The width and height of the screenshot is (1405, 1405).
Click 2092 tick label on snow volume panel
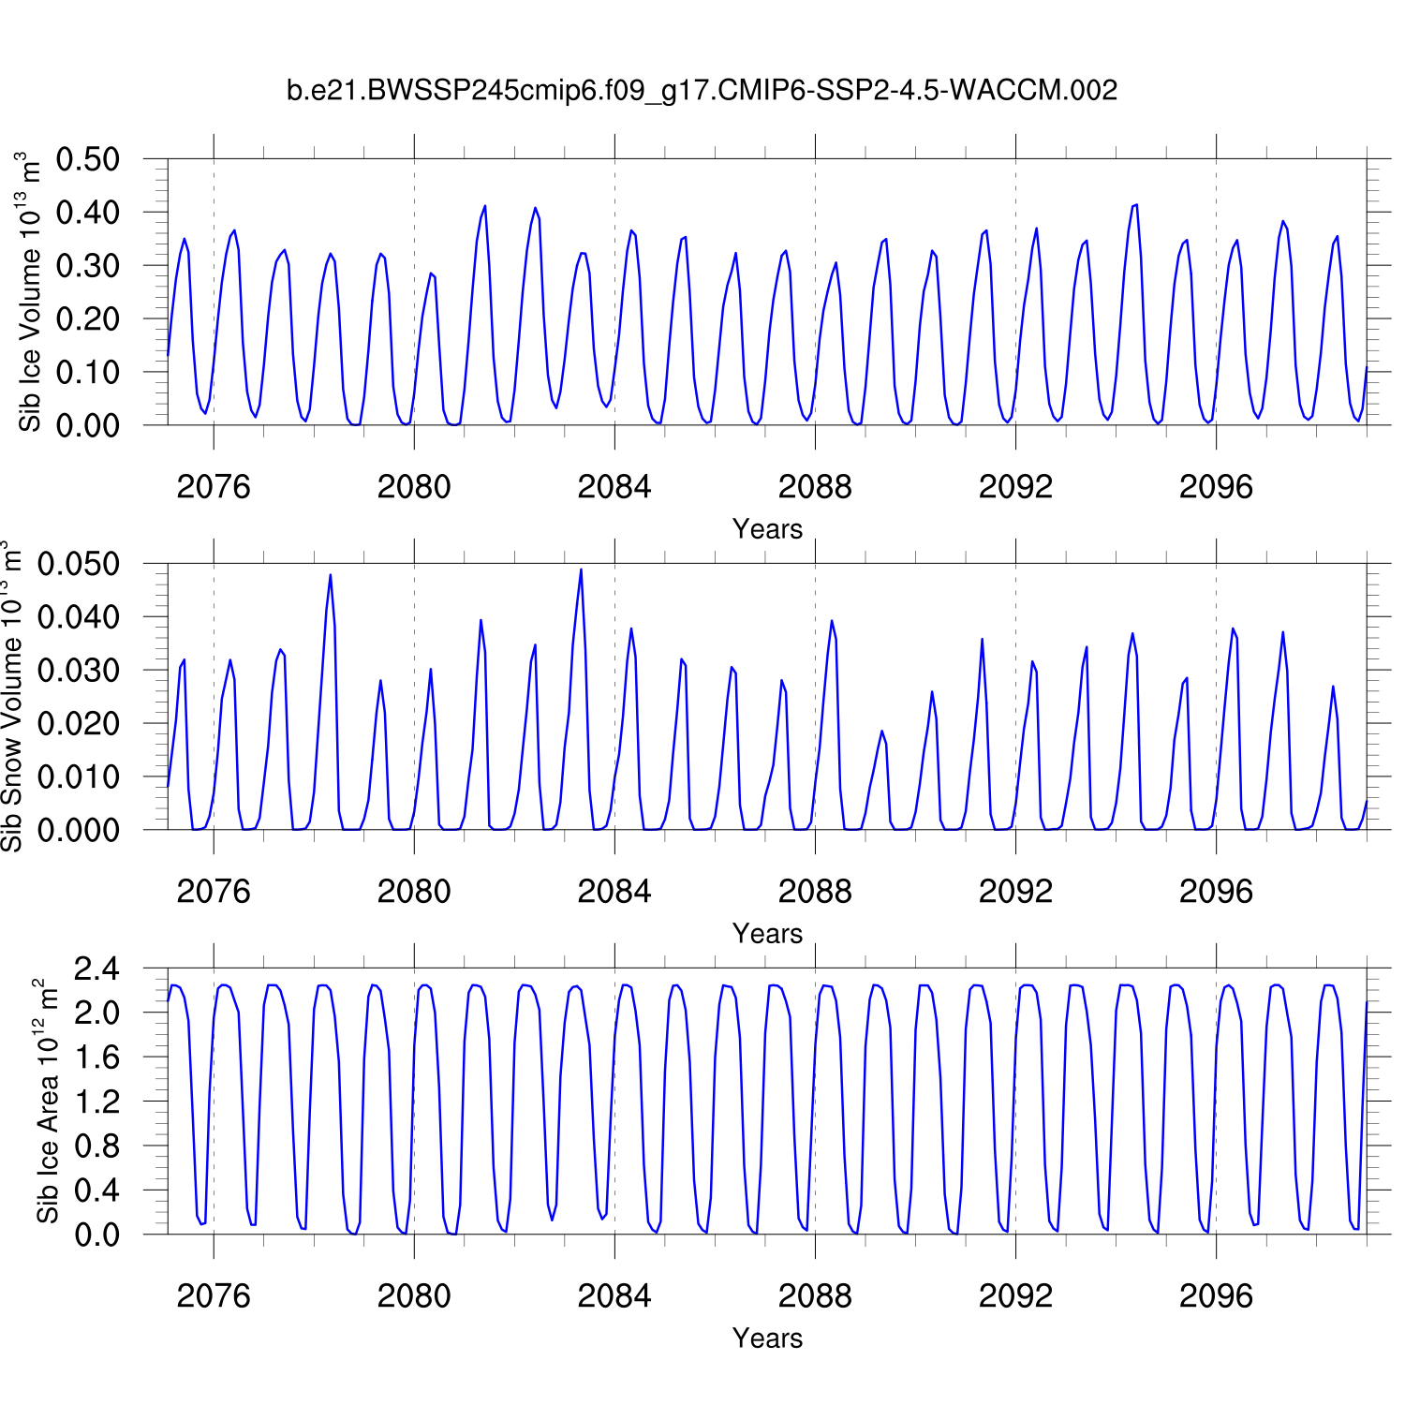coord(1015,892)
